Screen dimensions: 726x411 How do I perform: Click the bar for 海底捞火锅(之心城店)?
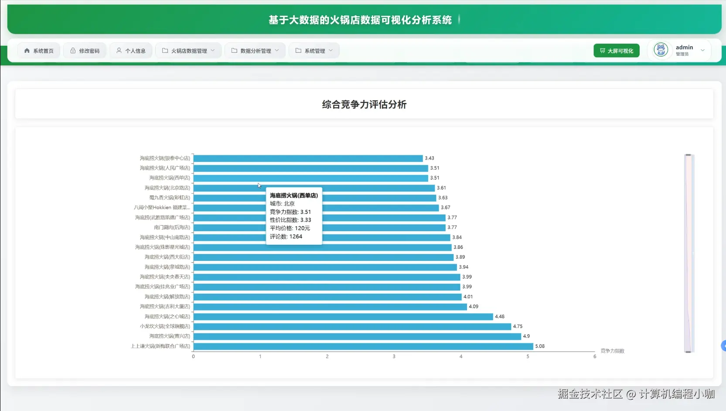(x=343, y=317)
